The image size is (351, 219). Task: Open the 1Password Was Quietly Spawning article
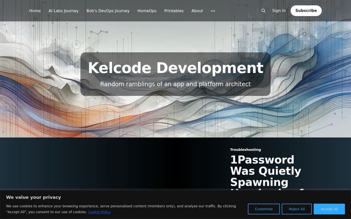point(266,172)
